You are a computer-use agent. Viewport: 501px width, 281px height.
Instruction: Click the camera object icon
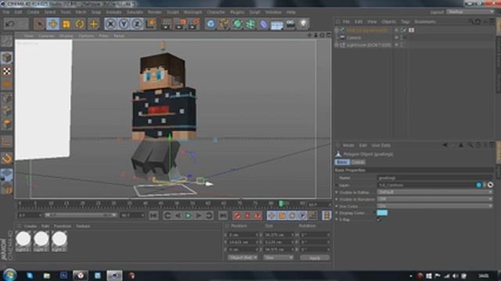(x=290, y=24)
